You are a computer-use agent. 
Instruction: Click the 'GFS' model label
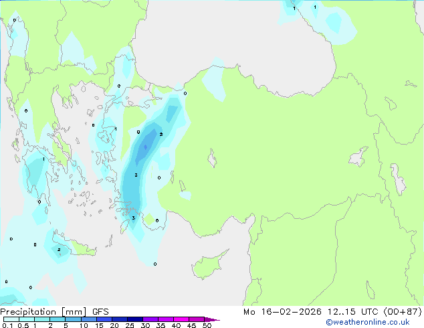(100, 312)
